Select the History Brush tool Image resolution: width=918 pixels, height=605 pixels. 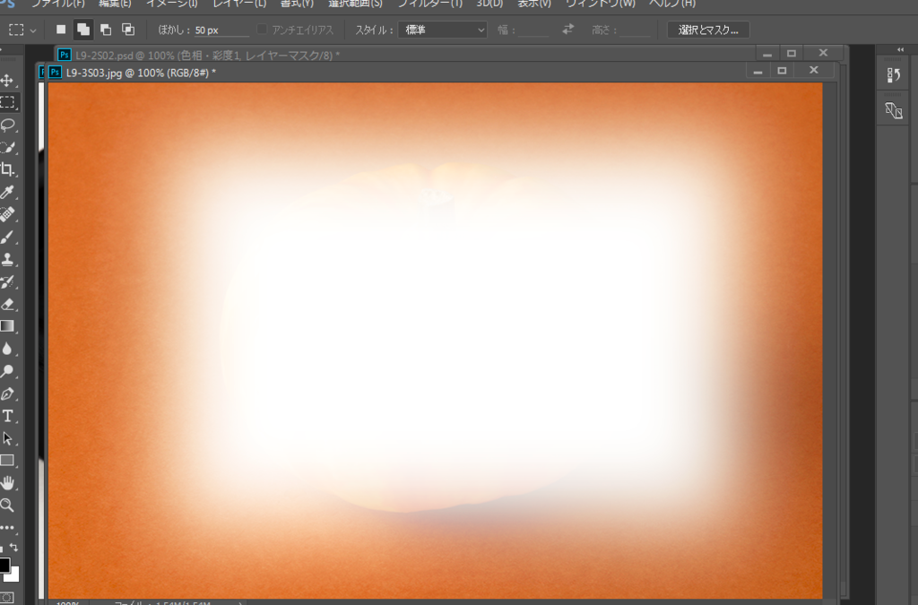click(x=7, y=281)
